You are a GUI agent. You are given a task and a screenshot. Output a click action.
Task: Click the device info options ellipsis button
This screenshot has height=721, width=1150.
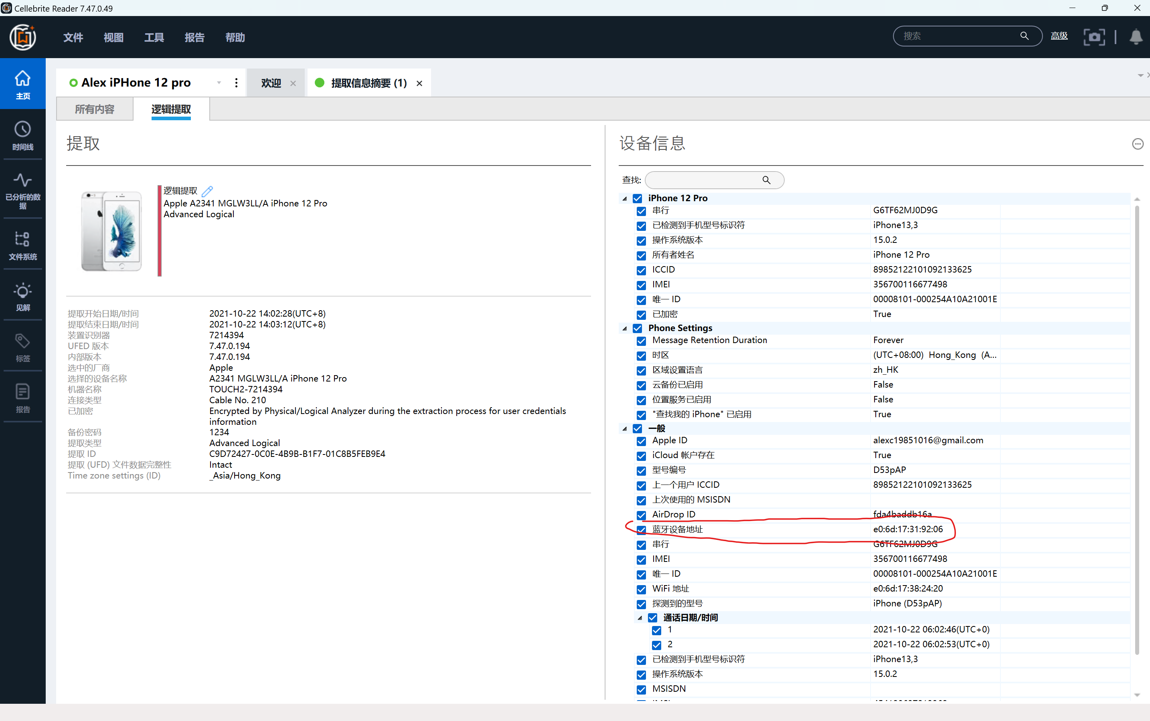coord(1138,144)
